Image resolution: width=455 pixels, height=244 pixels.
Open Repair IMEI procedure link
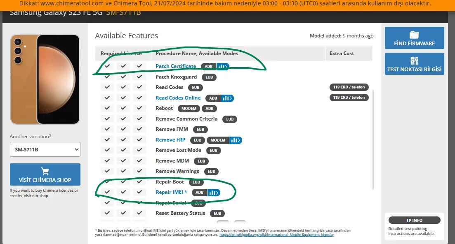click(x=171, y=192)
